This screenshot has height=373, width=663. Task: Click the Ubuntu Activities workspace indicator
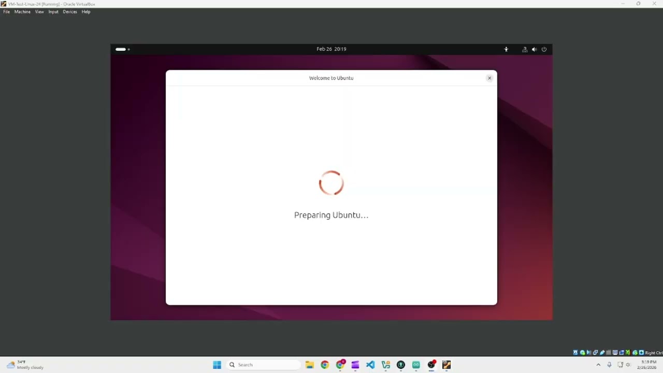[122, 49]
